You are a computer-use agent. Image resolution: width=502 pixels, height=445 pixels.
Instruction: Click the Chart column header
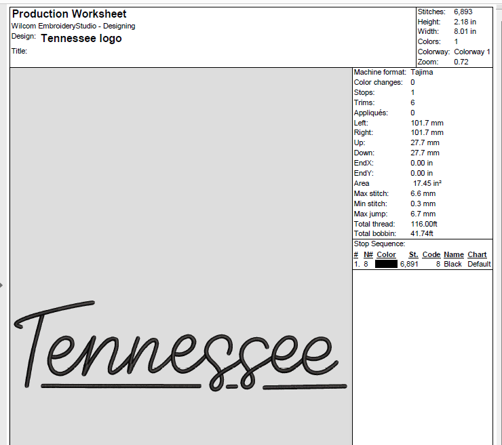[x=477, y=254]
